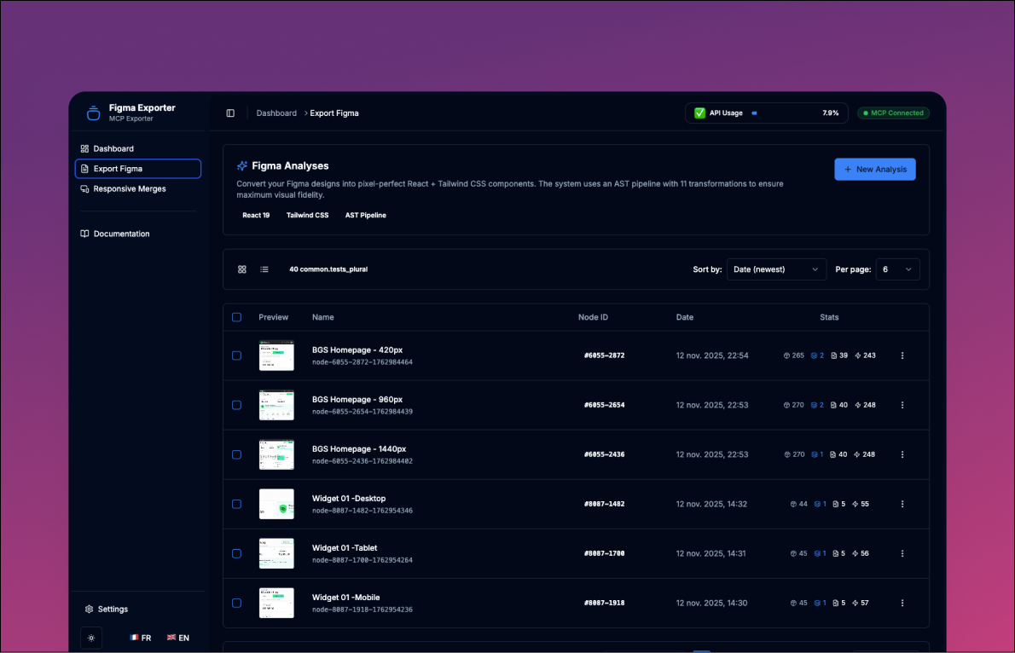This screenshot has width=1015, height=653.
Task: Toggle the select-all checkbox in table header
Action: pos(237,317)
